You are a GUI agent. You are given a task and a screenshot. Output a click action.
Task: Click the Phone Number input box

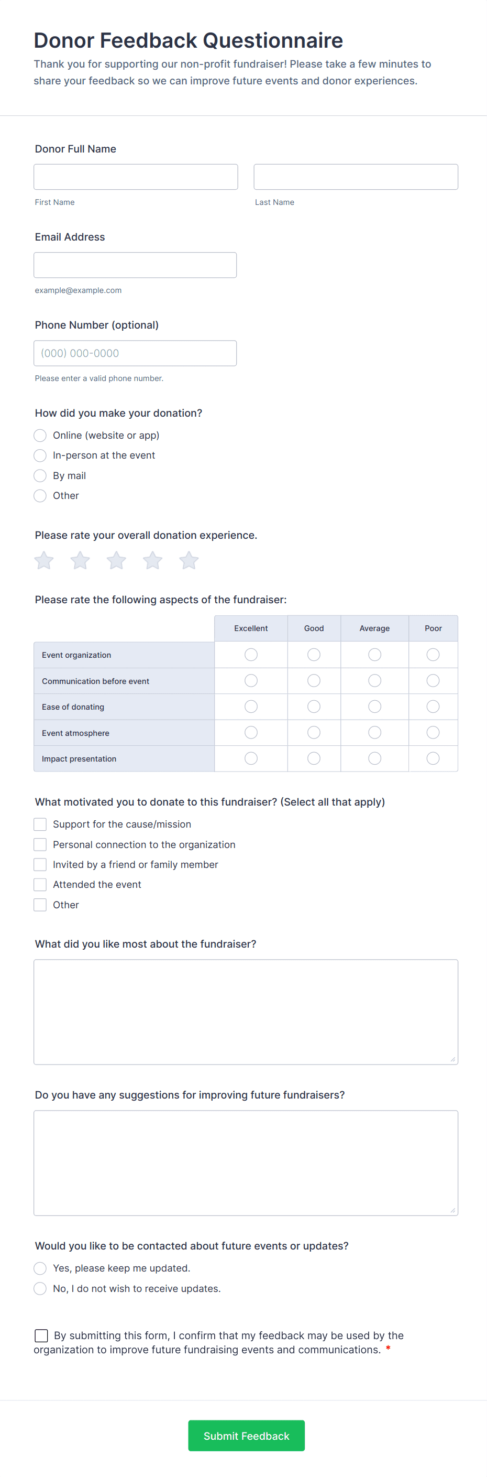pos(135,353)
